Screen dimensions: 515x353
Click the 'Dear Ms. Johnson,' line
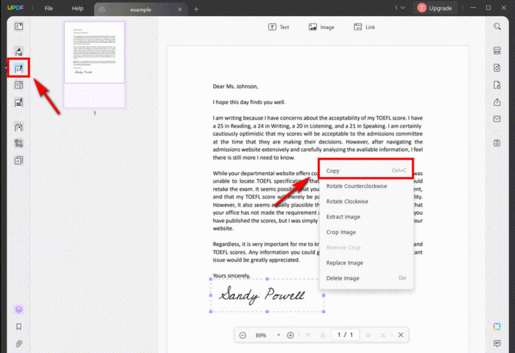coord(235,87)
